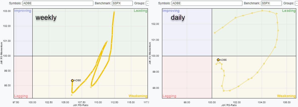Viewport: 298px width, 107px height.
Task: Click the topmost tail point on weekly chart
Action: 114,12
